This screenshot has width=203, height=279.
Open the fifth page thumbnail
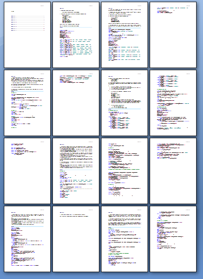point(27,103)
